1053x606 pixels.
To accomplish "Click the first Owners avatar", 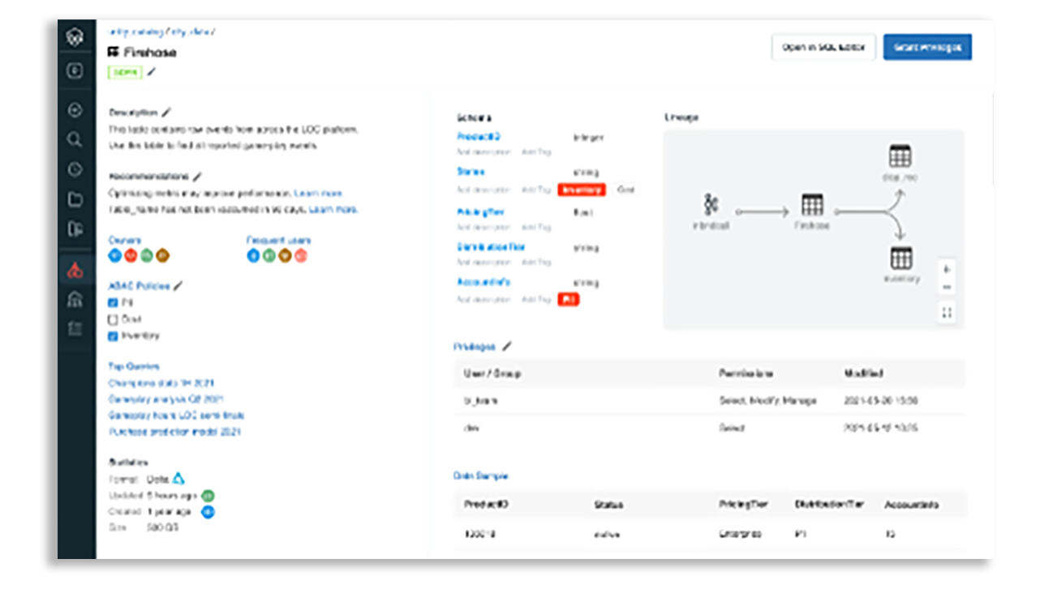I will (x=114, y=256).
